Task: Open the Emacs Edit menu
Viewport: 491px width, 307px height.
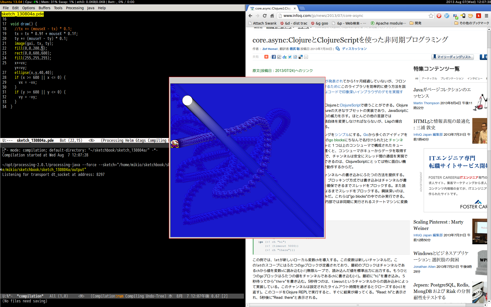Action: pos(15,8)
